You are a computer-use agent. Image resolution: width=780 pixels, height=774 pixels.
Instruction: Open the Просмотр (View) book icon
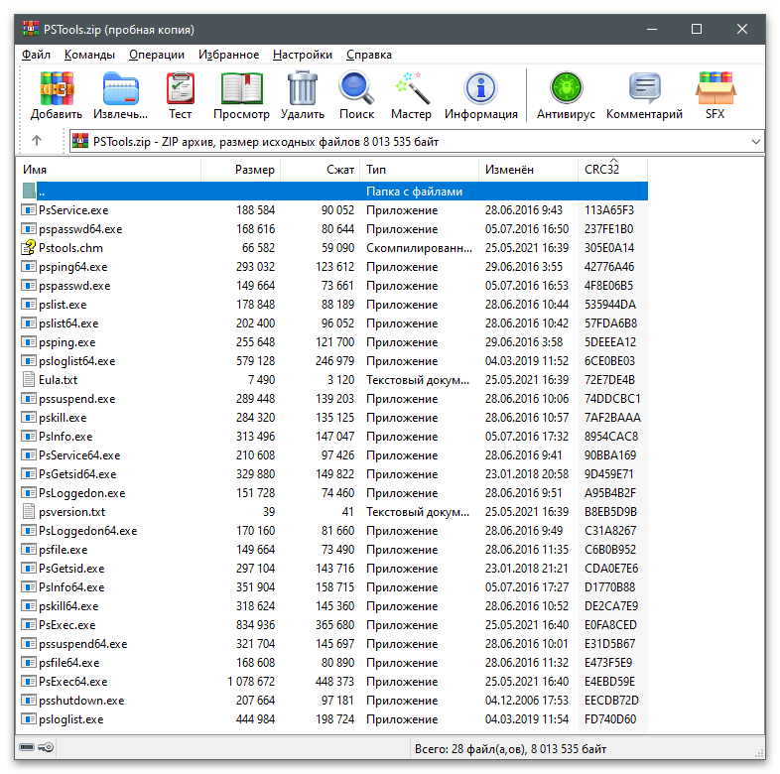[242, 88]
